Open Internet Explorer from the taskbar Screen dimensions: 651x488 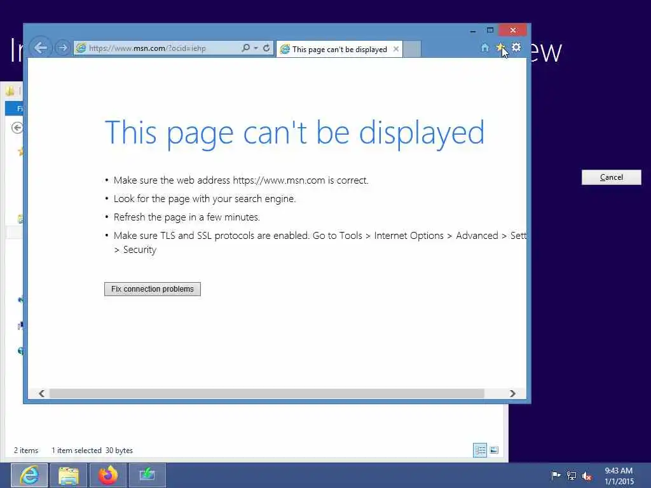[29, 475]
